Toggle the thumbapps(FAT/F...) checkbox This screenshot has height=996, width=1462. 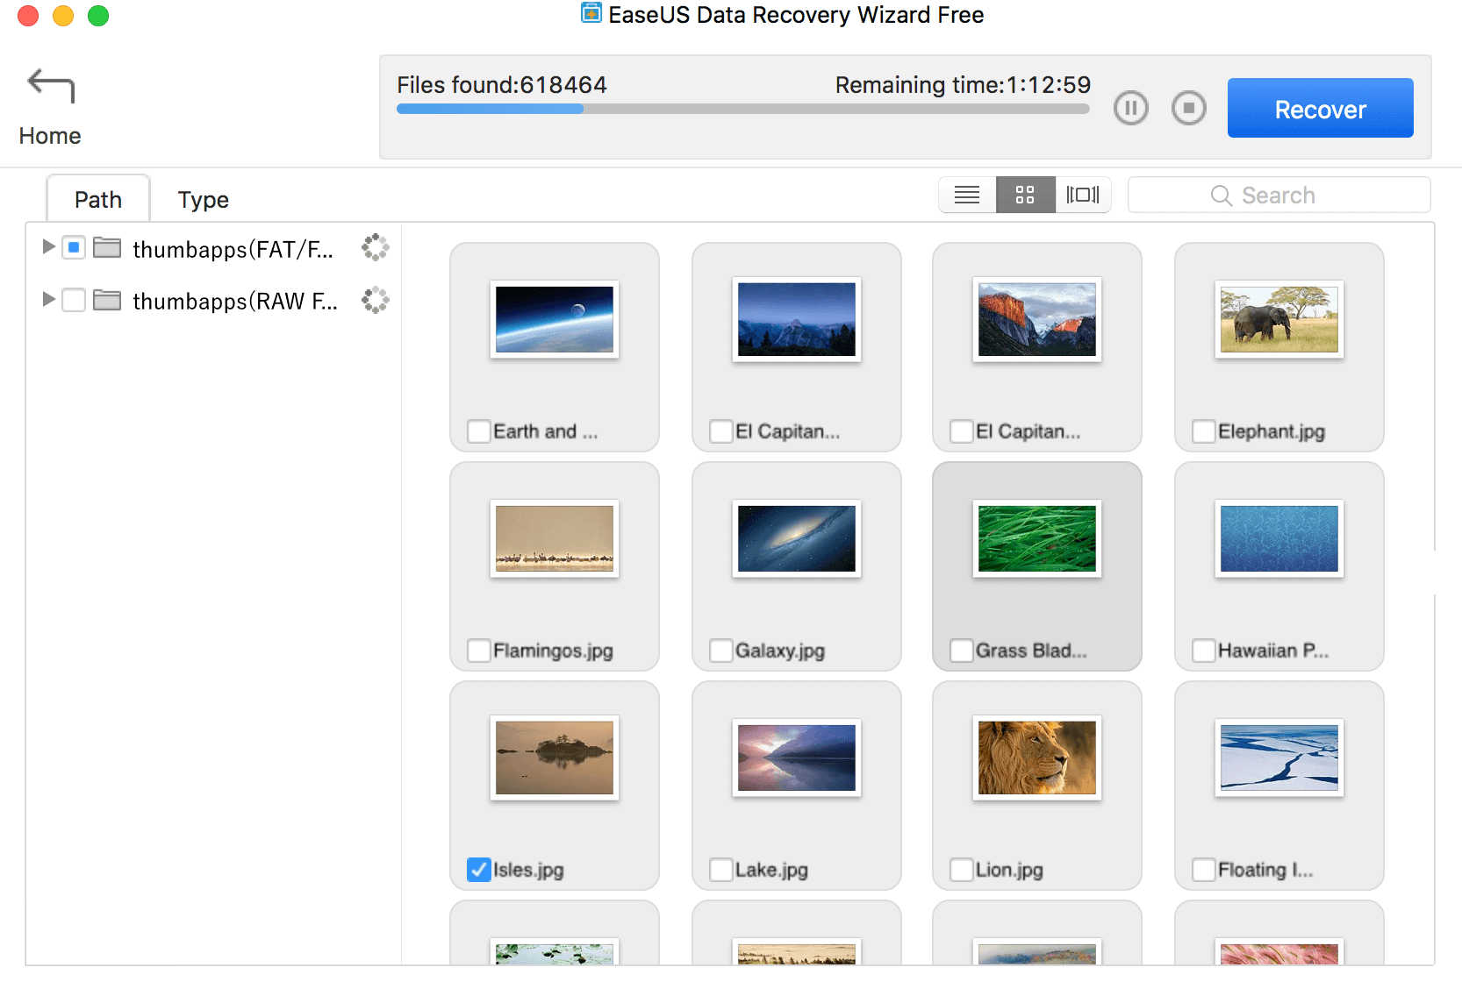(x=74, y=248)
